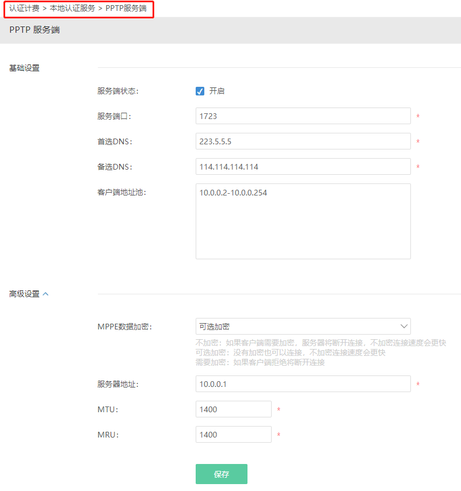Click the 首选DNS field with 223.5.5.5
This screenshot has width=461, height=491.
[x=303, y=141]
